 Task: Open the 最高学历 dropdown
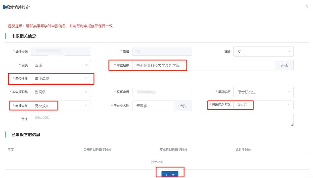(x=263, y=92)
